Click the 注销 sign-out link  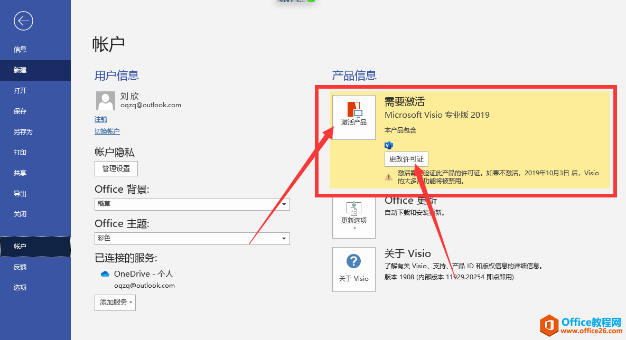pos(100,119)
